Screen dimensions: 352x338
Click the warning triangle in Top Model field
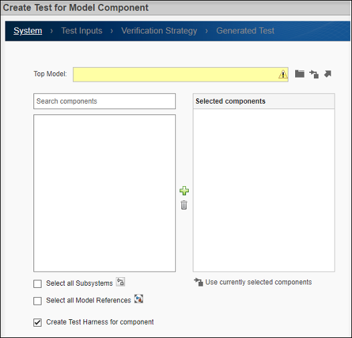point(283,74)
